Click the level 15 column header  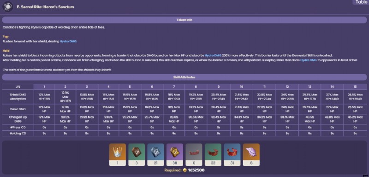coord(355,87)
